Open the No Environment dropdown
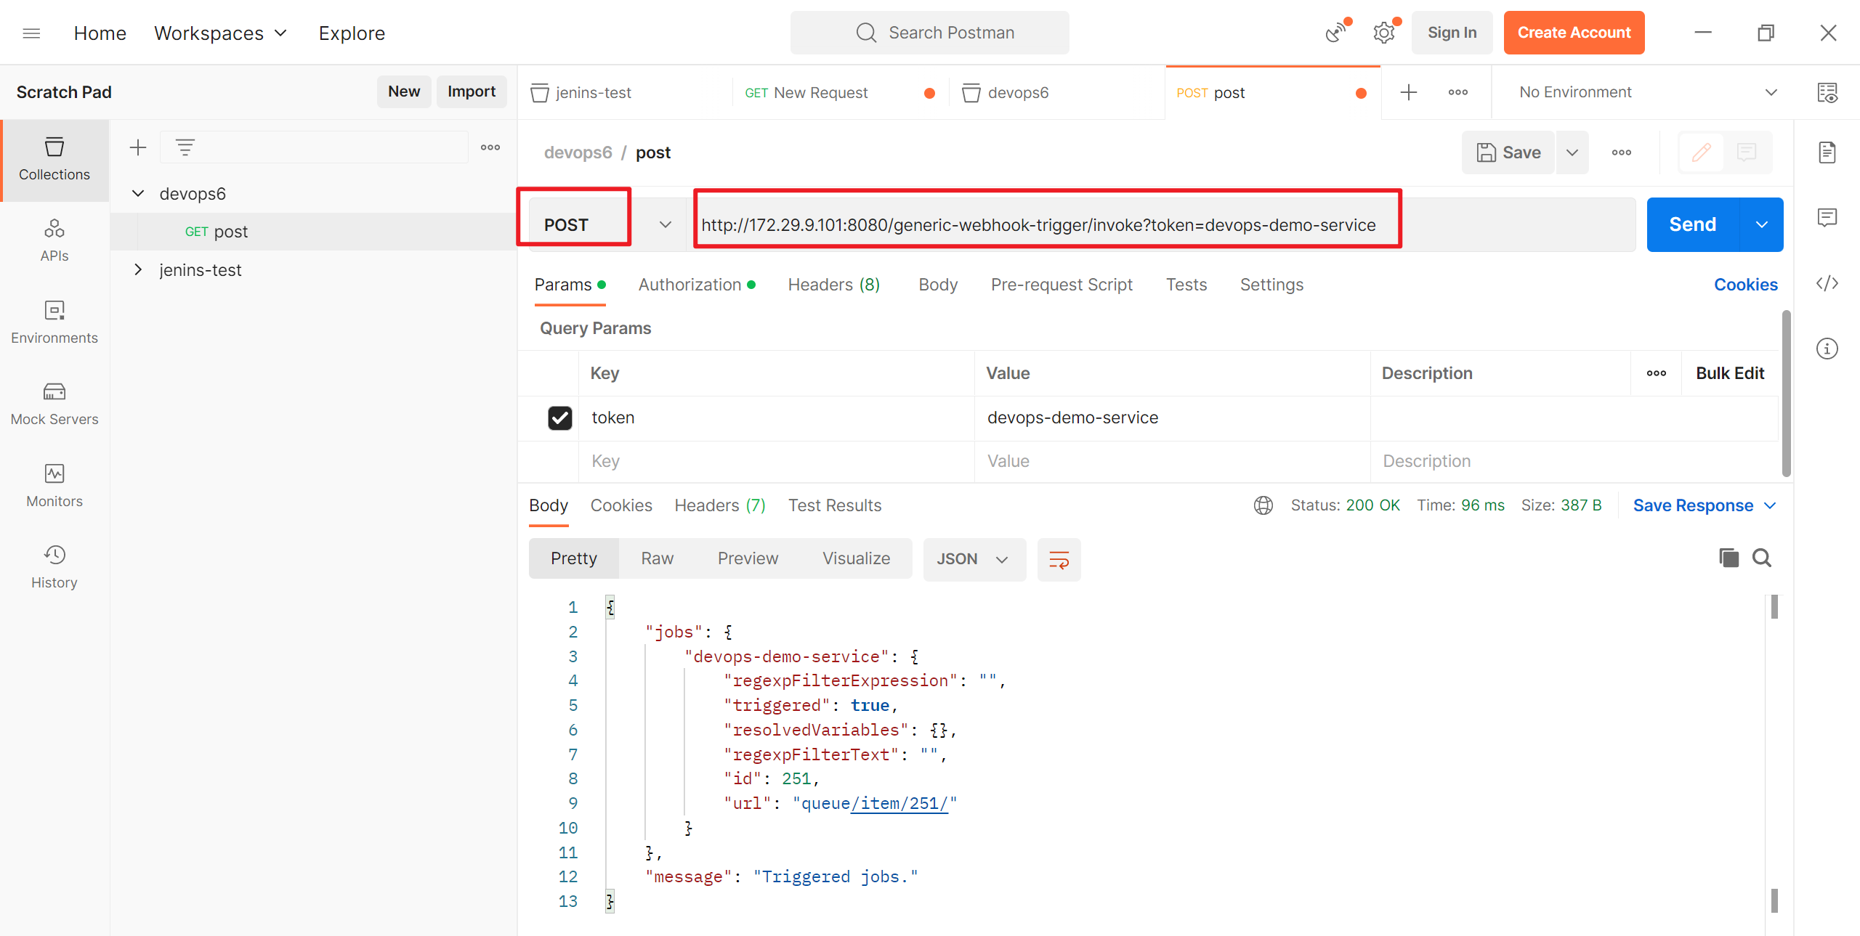 1648,92
